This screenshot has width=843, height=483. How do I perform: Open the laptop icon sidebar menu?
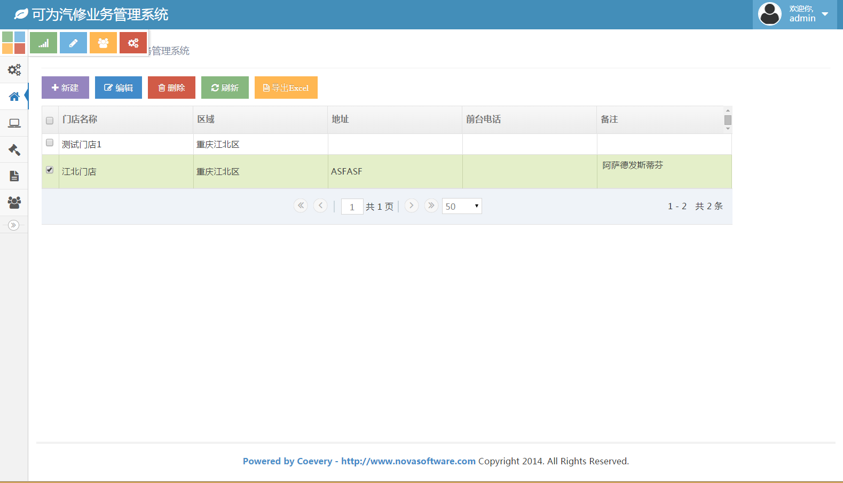click(x=14, y=123)
